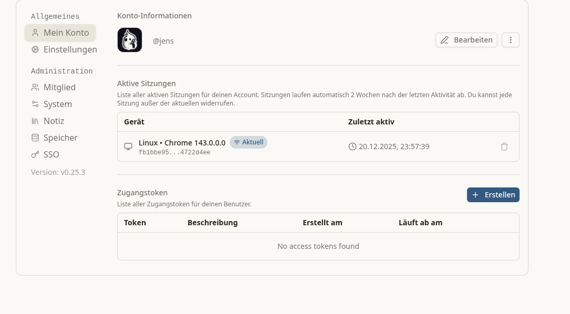Click the Notiz library icon

35,121
